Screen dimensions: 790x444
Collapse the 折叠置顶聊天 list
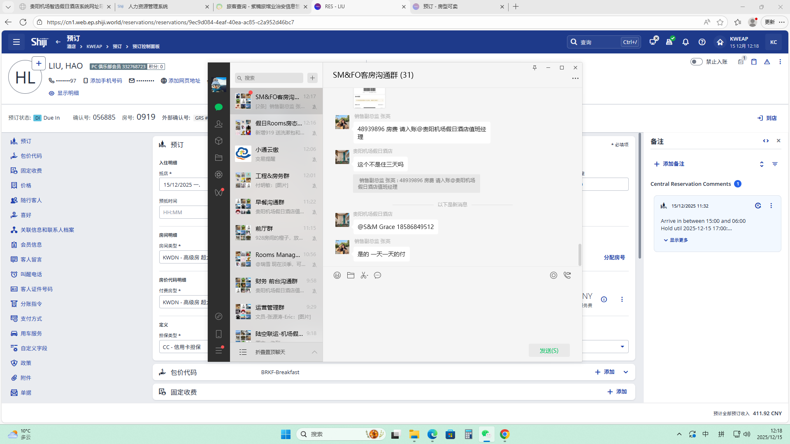point(314,352)
